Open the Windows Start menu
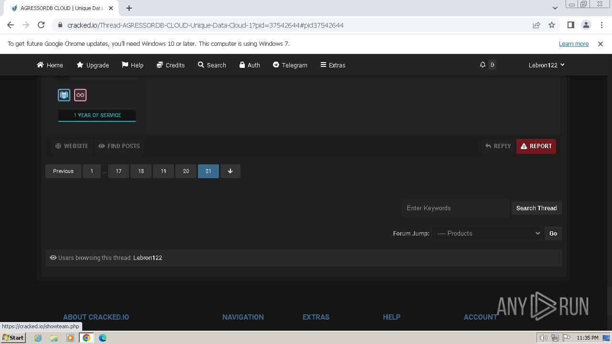 pyautogui.click(x=13, y=337)
